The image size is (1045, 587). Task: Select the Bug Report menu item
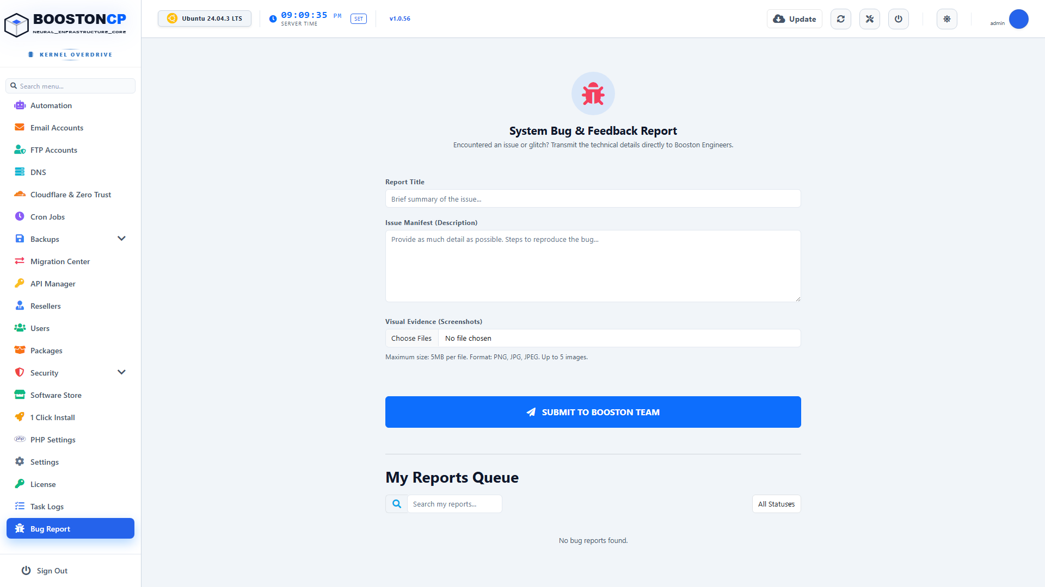coord(70,528)
